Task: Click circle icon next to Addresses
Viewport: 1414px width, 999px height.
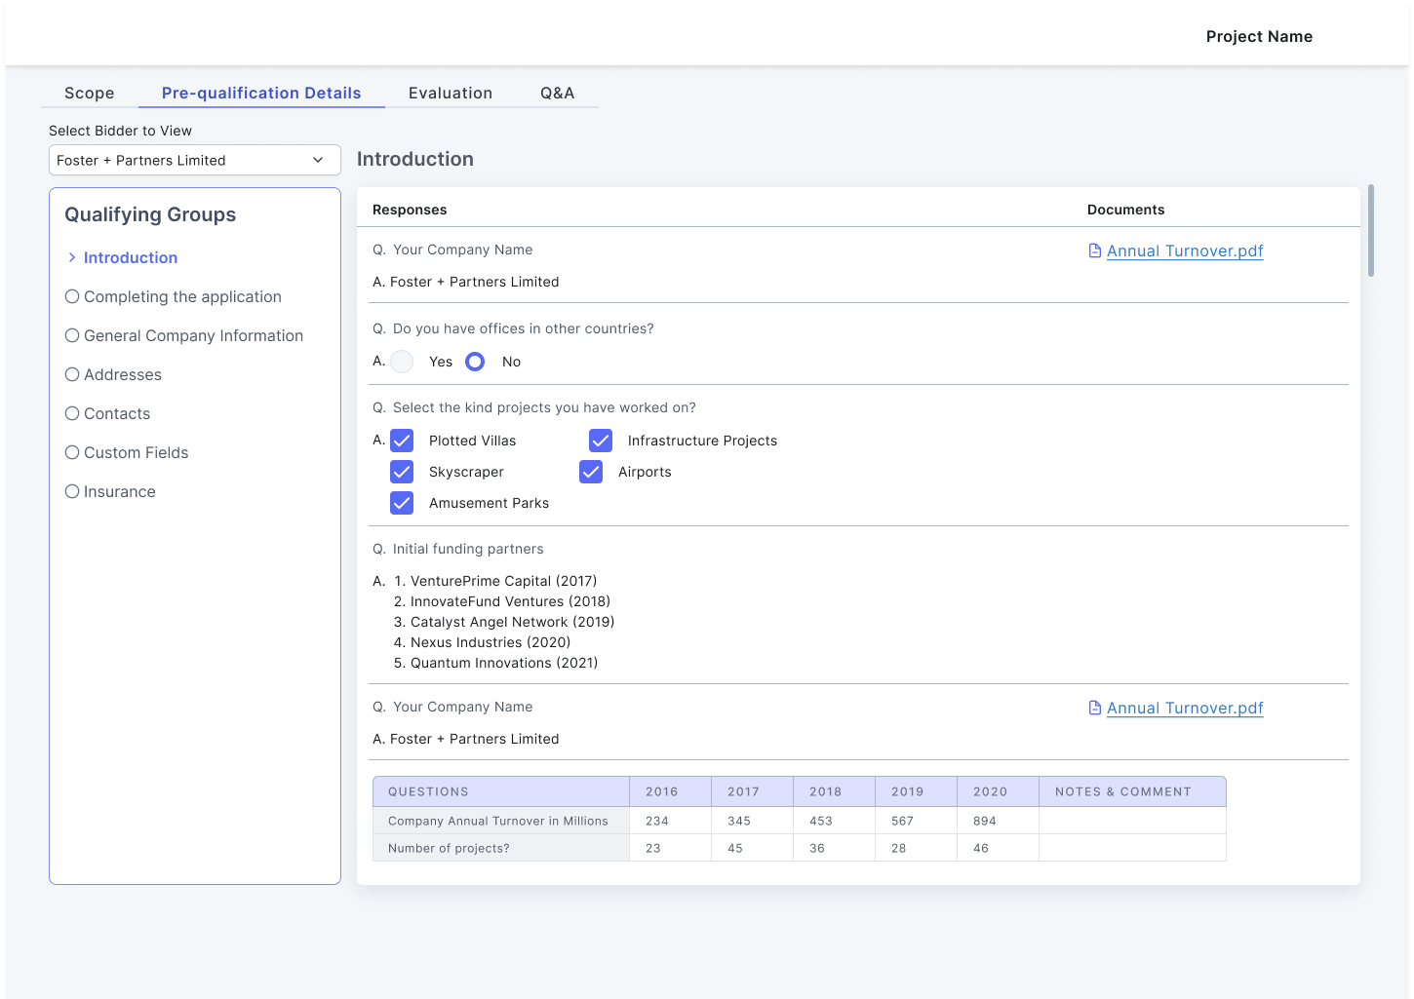Action: tap(72, 374)
